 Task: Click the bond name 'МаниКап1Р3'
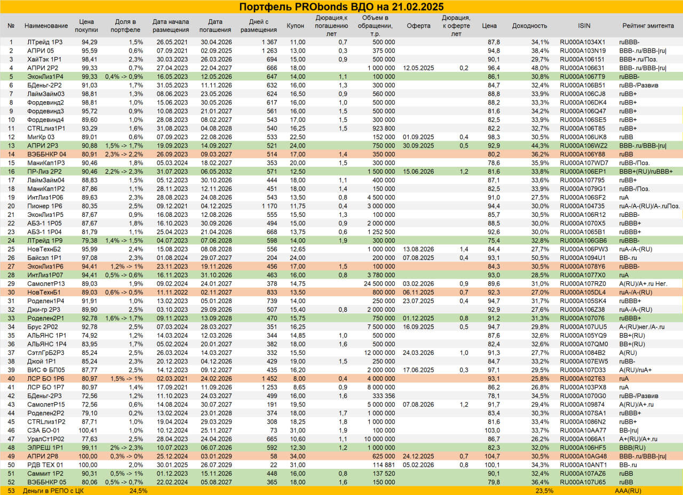pyautogui.click(x=46, y=163)
